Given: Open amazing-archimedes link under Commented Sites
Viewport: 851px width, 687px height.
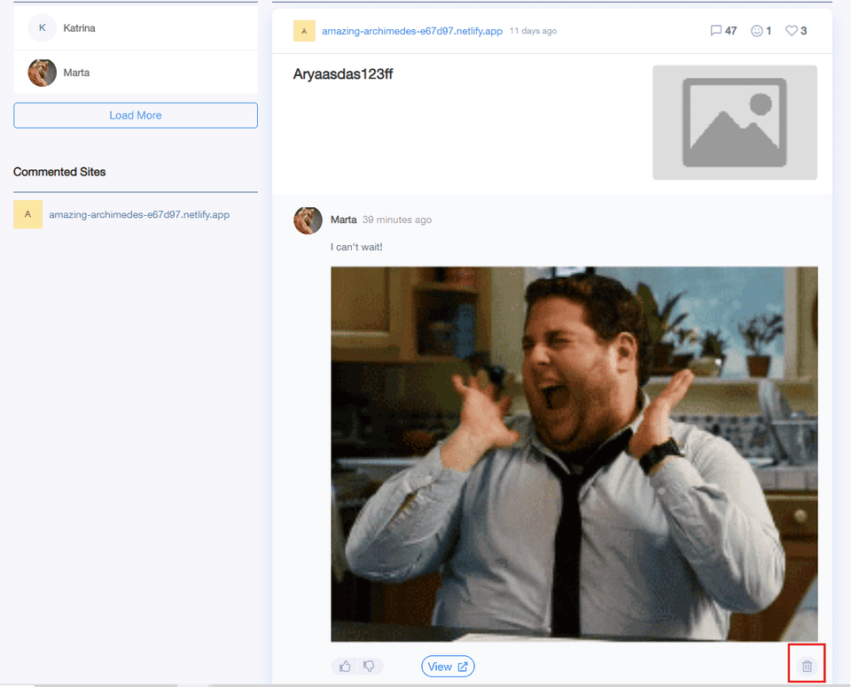Looking at the screenshot, I should 139,215.
